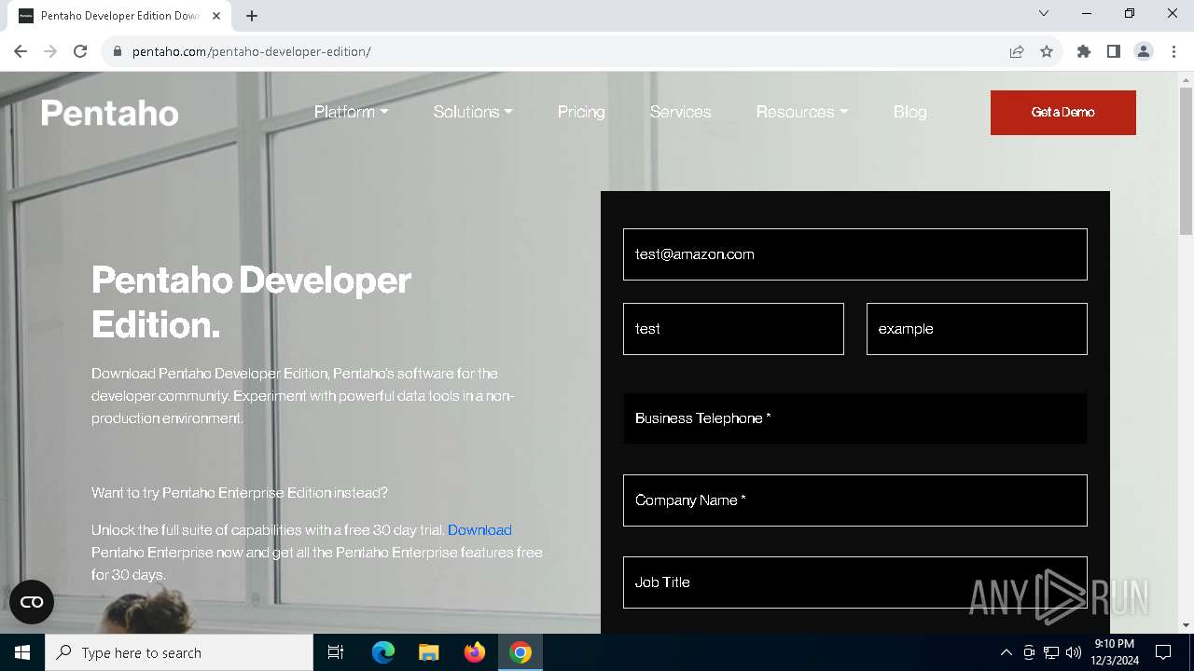Toggle the Chrome side panel icon
Image resolution: width=1194 pixels, height=671 pixels.
tap(1114, 51)
